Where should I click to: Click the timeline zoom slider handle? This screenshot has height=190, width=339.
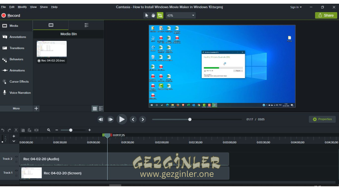point(71,130)
